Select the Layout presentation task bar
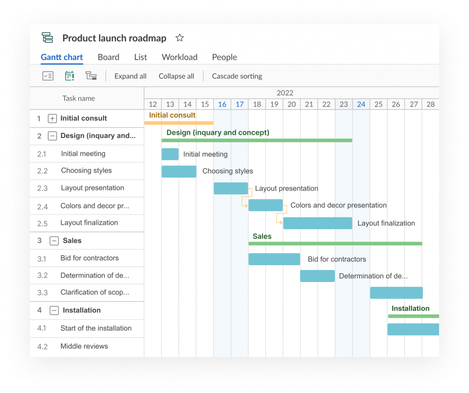 231,188
